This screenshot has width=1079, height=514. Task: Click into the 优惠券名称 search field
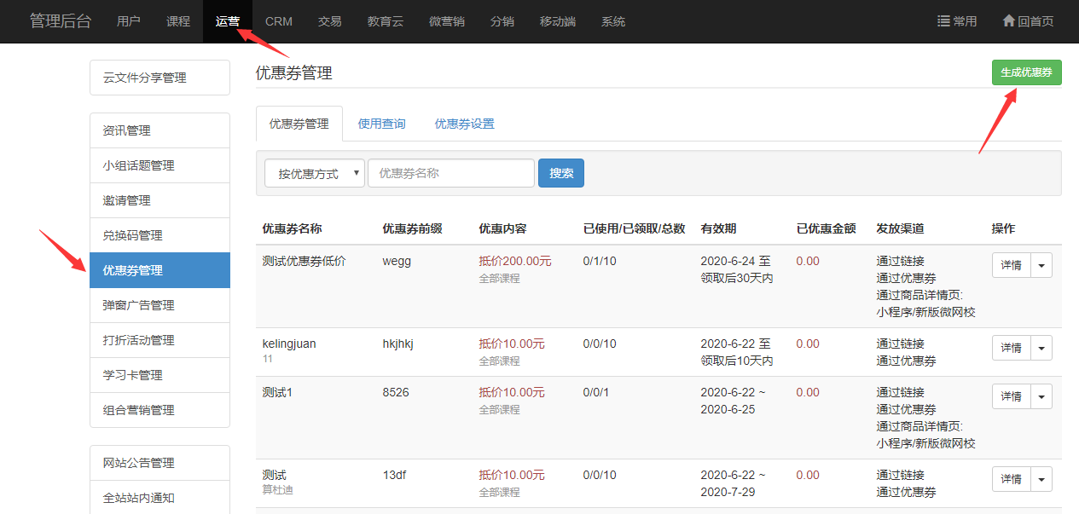[450, 173]
